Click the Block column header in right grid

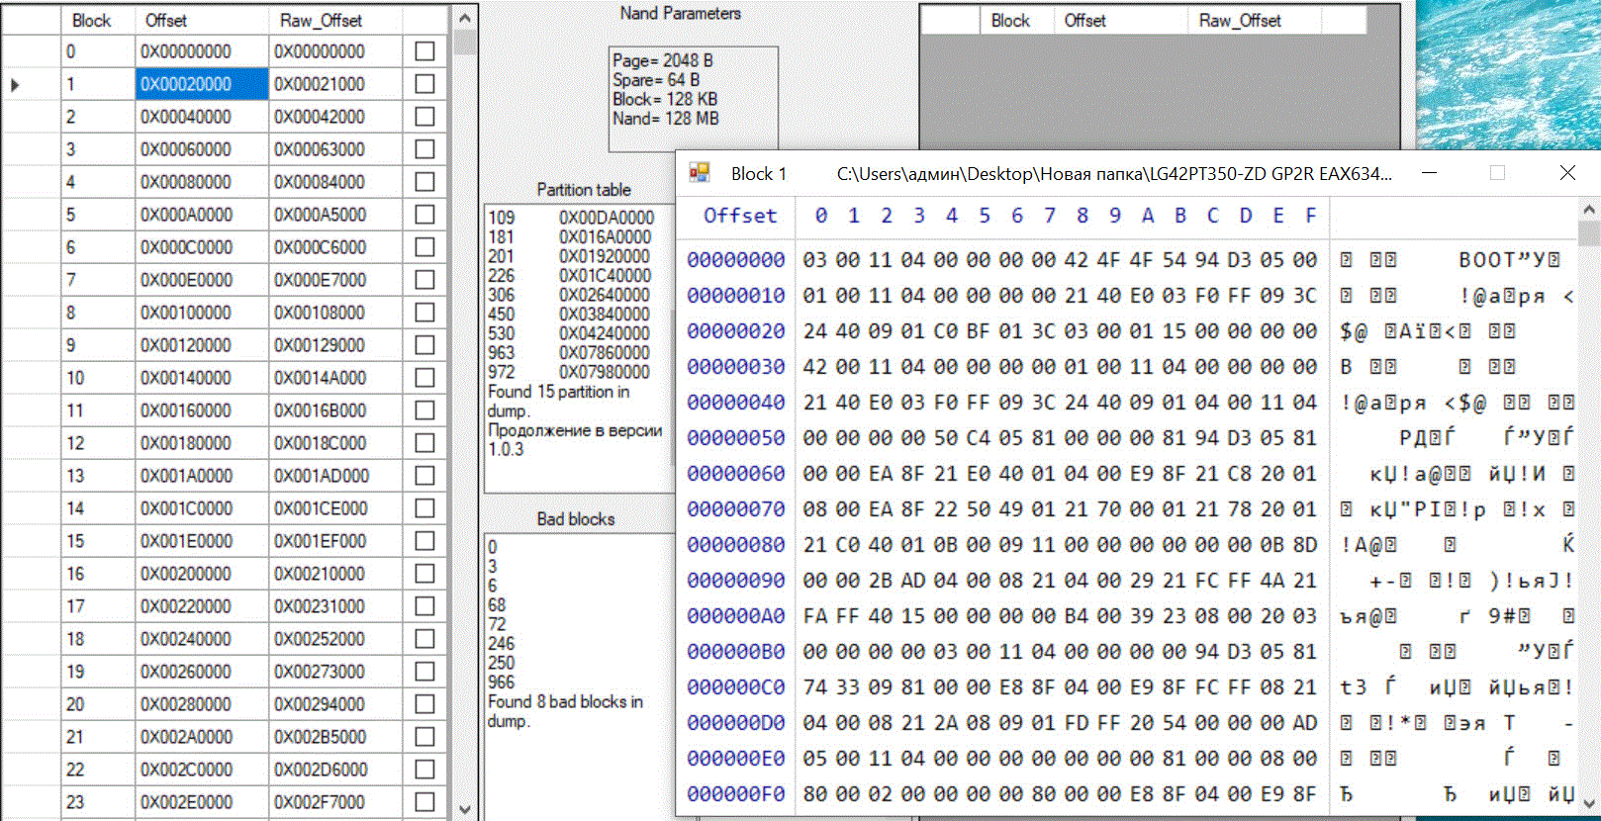(x=1010, y=20)
